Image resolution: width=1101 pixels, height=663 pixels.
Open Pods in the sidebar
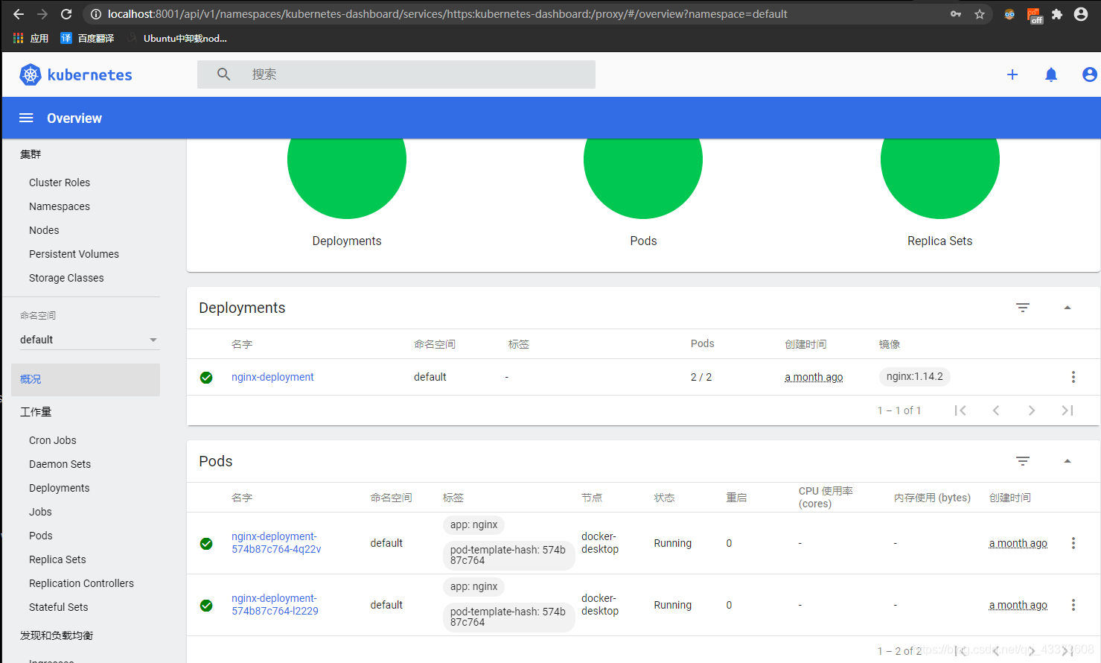pos(41,536)
